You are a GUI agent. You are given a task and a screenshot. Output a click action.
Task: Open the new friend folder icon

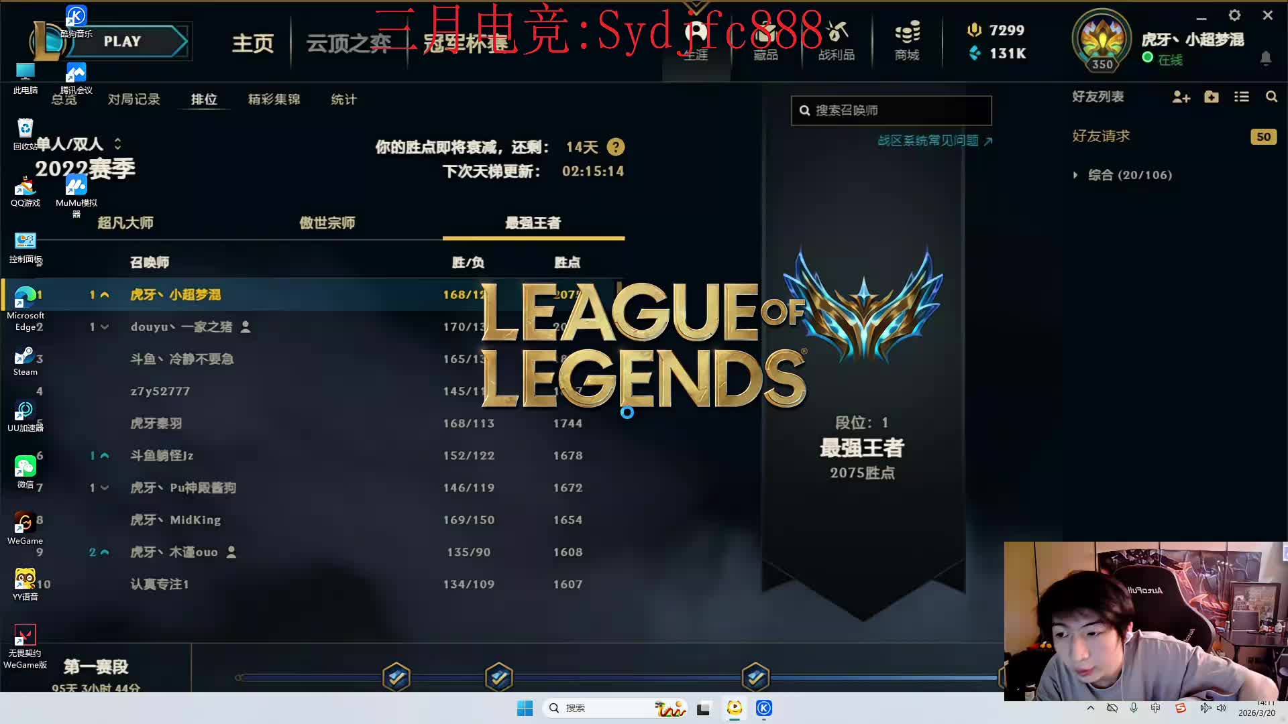[x=1212, y=97]
